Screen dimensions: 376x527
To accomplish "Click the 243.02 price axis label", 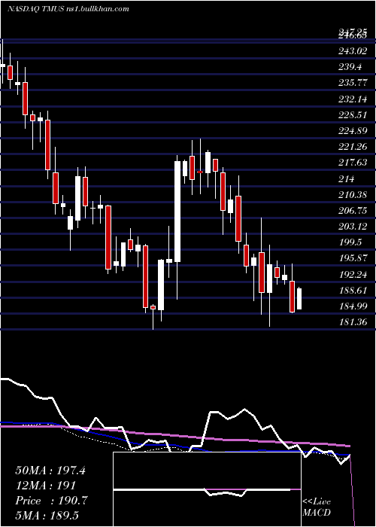I will (353, 51).
